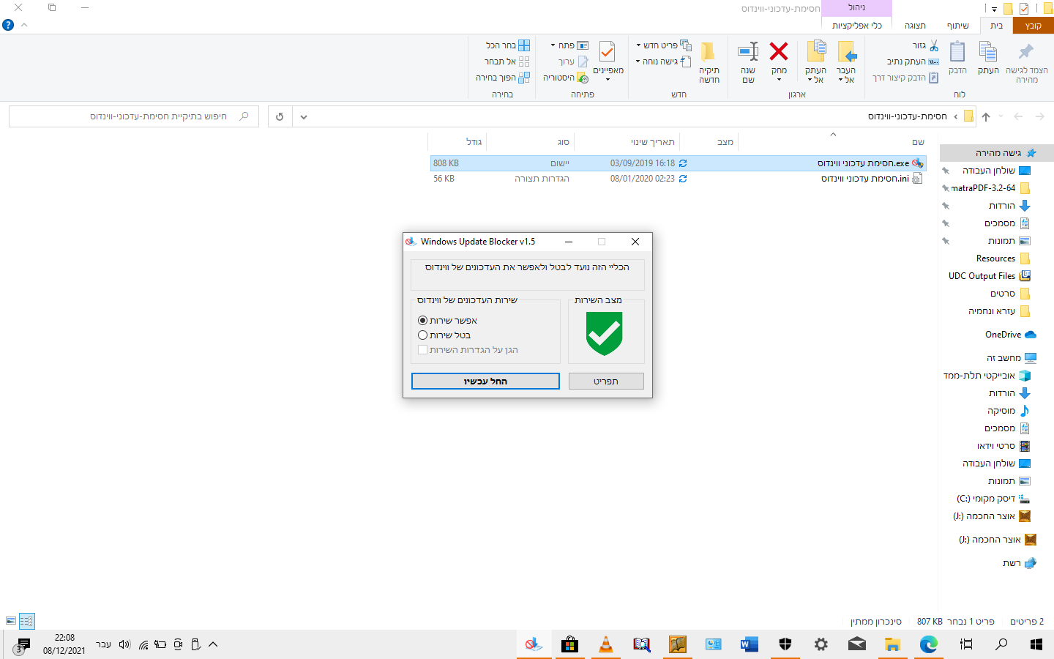This screenshot has width=1054, height=659.
Task: Click Apply Now (החל עכשיו) button
Action: 485,381
